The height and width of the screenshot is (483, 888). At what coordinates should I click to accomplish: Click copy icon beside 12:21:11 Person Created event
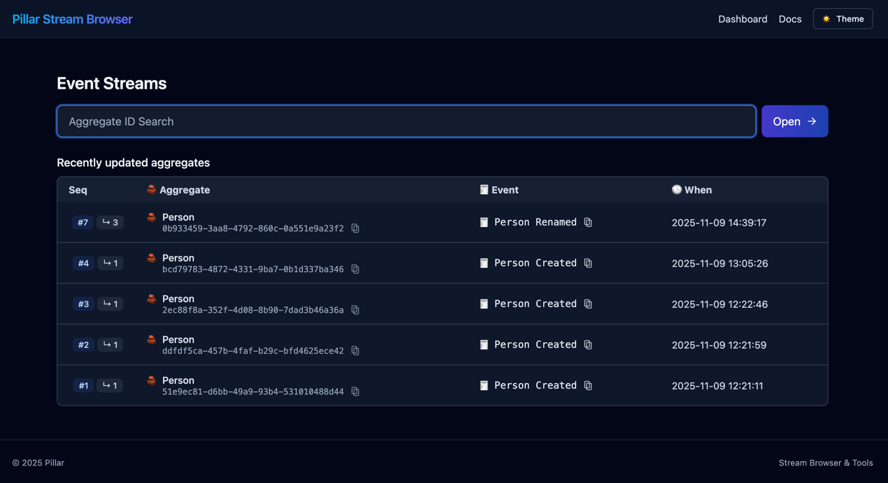pos(588,385)
